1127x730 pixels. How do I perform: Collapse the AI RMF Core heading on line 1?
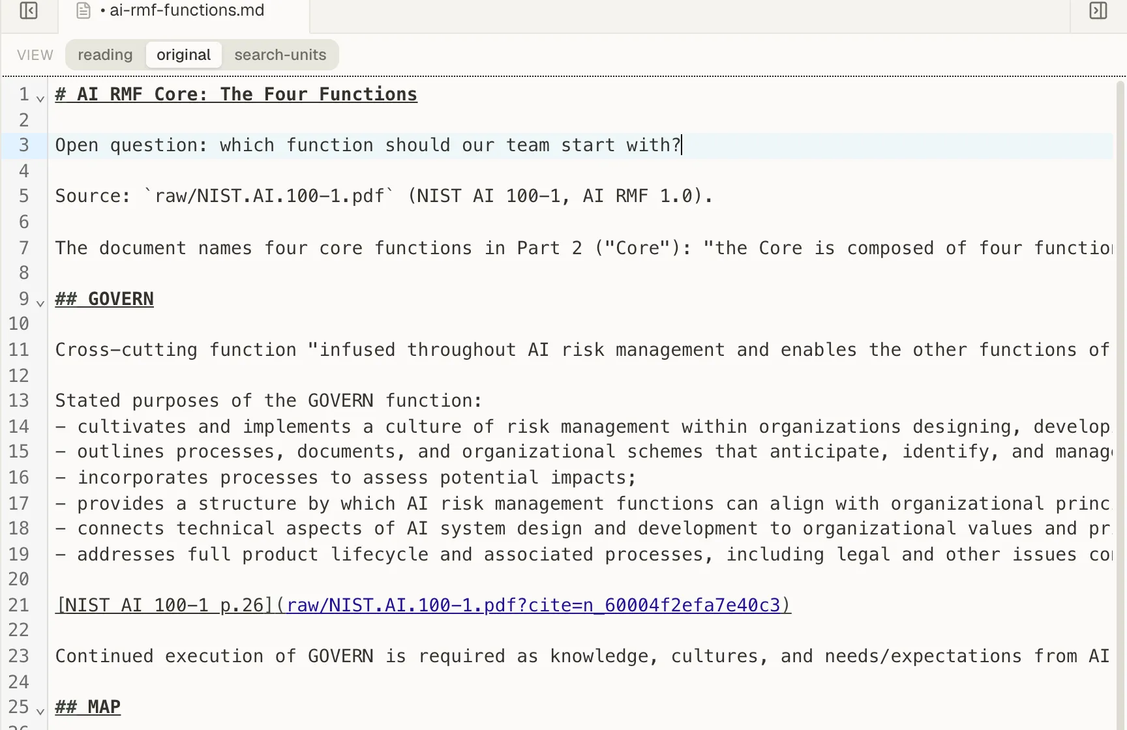click(x=40, y=99)
